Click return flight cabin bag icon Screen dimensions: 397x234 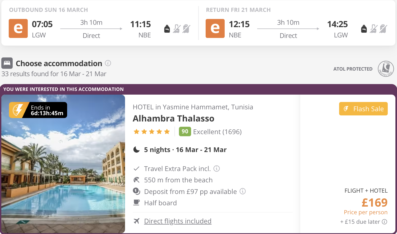(x=364, y=28)
